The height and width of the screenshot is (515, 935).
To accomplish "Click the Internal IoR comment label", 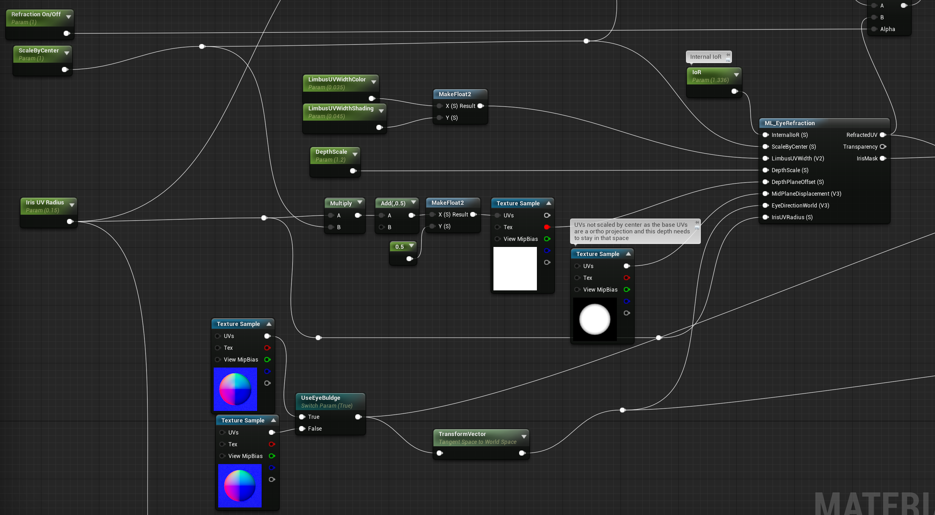I will 705,57.
